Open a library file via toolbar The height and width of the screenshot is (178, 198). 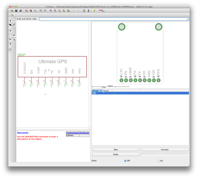(x=12, y=11)
